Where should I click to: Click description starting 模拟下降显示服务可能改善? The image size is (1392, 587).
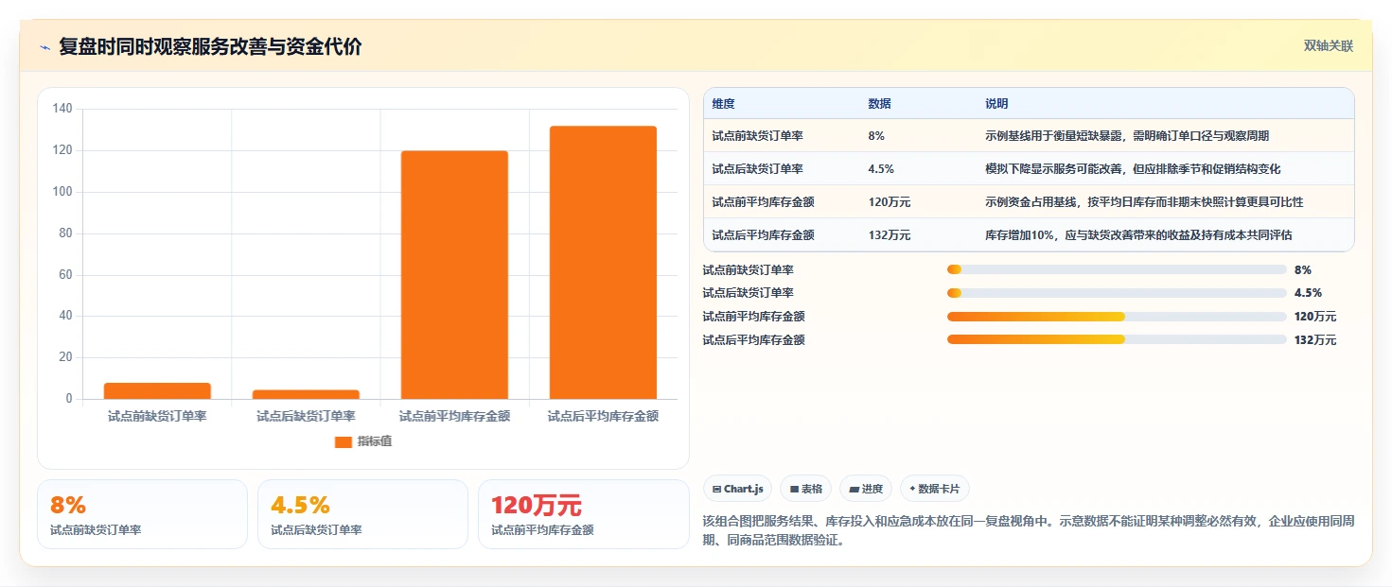[1133, 169]
